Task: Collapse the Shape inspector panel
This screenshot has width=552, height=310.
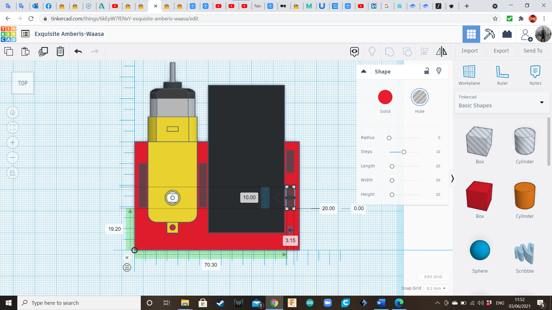Action: click(x=364, y=71)
